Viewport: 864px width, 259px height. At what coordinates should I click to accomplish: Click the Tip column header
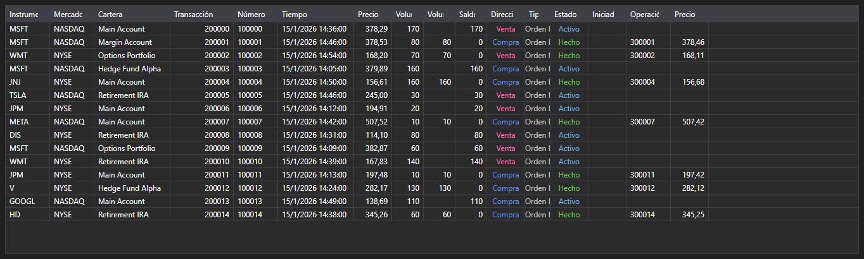[537, 14]
